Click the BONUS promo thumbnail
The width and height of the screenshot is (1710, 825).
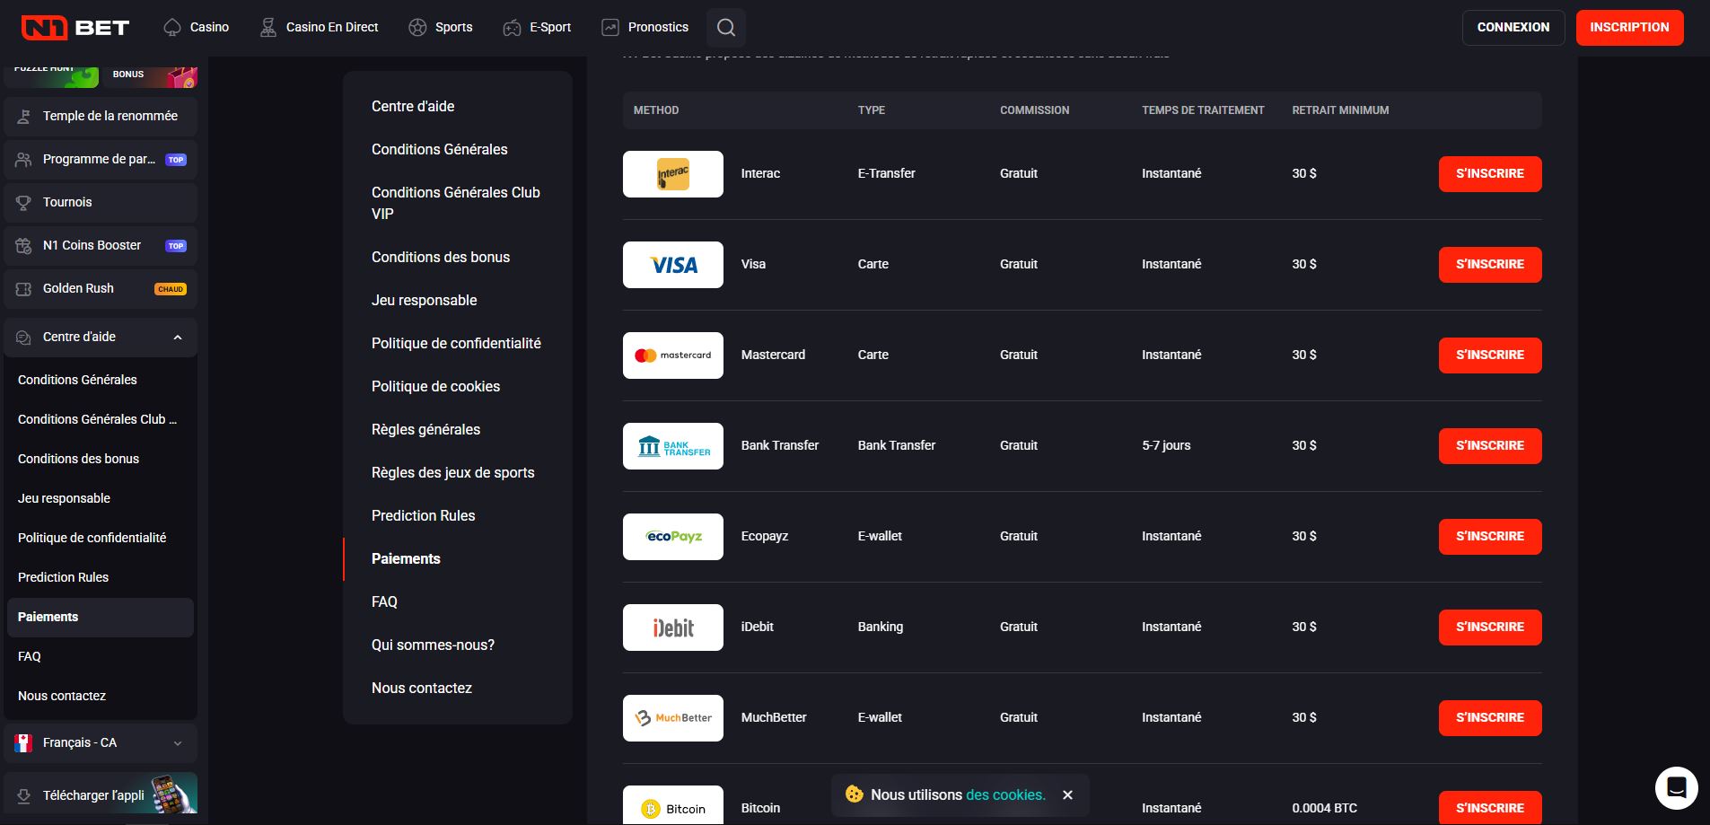150,75
